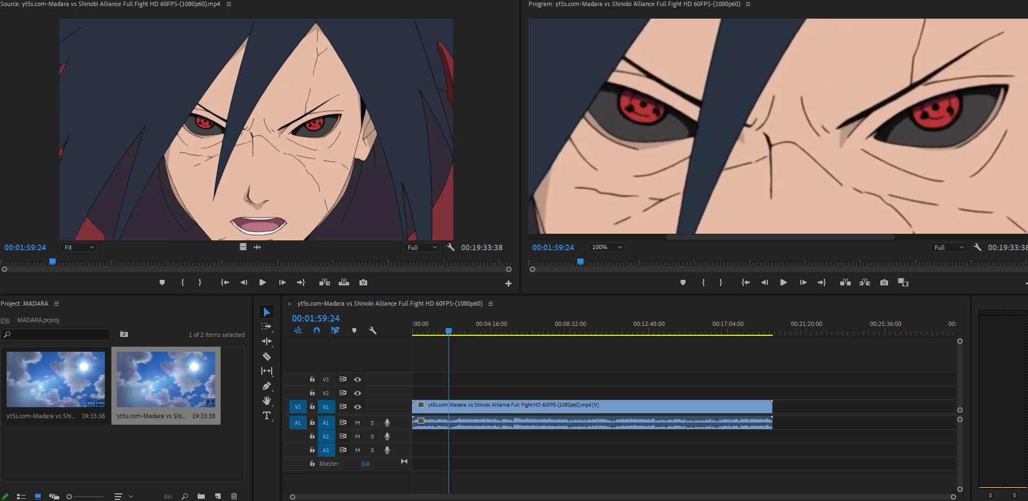Open timeline sequence panel menu

point(491,303)
